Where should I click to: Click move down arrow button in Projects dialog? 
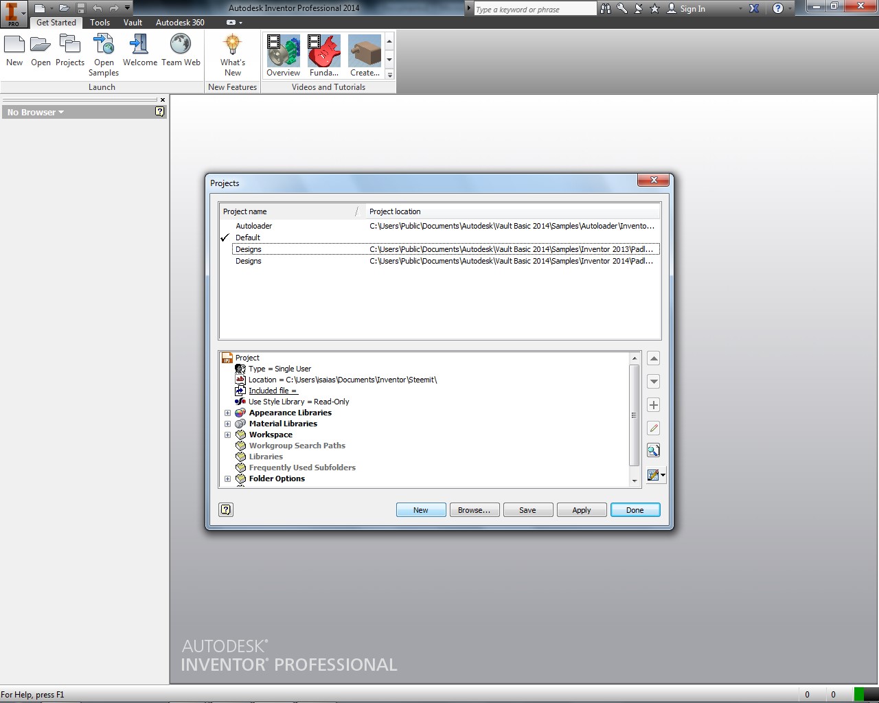pos(654,381)
